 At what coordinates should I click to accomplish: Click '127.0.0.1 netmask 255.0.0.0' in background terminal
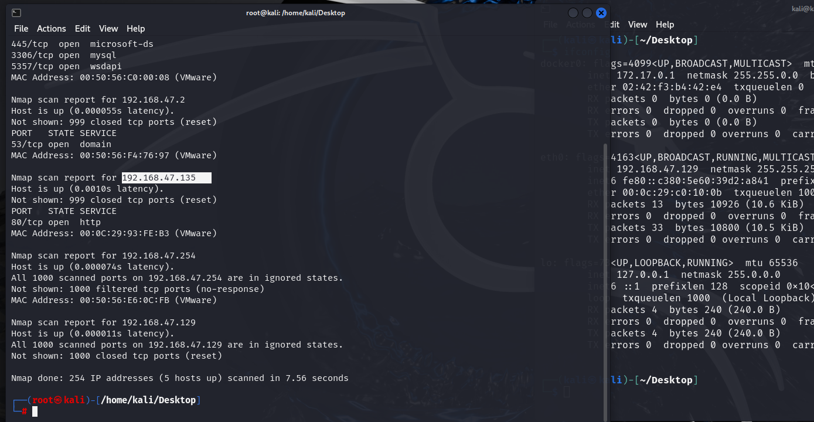coord(699,274)
